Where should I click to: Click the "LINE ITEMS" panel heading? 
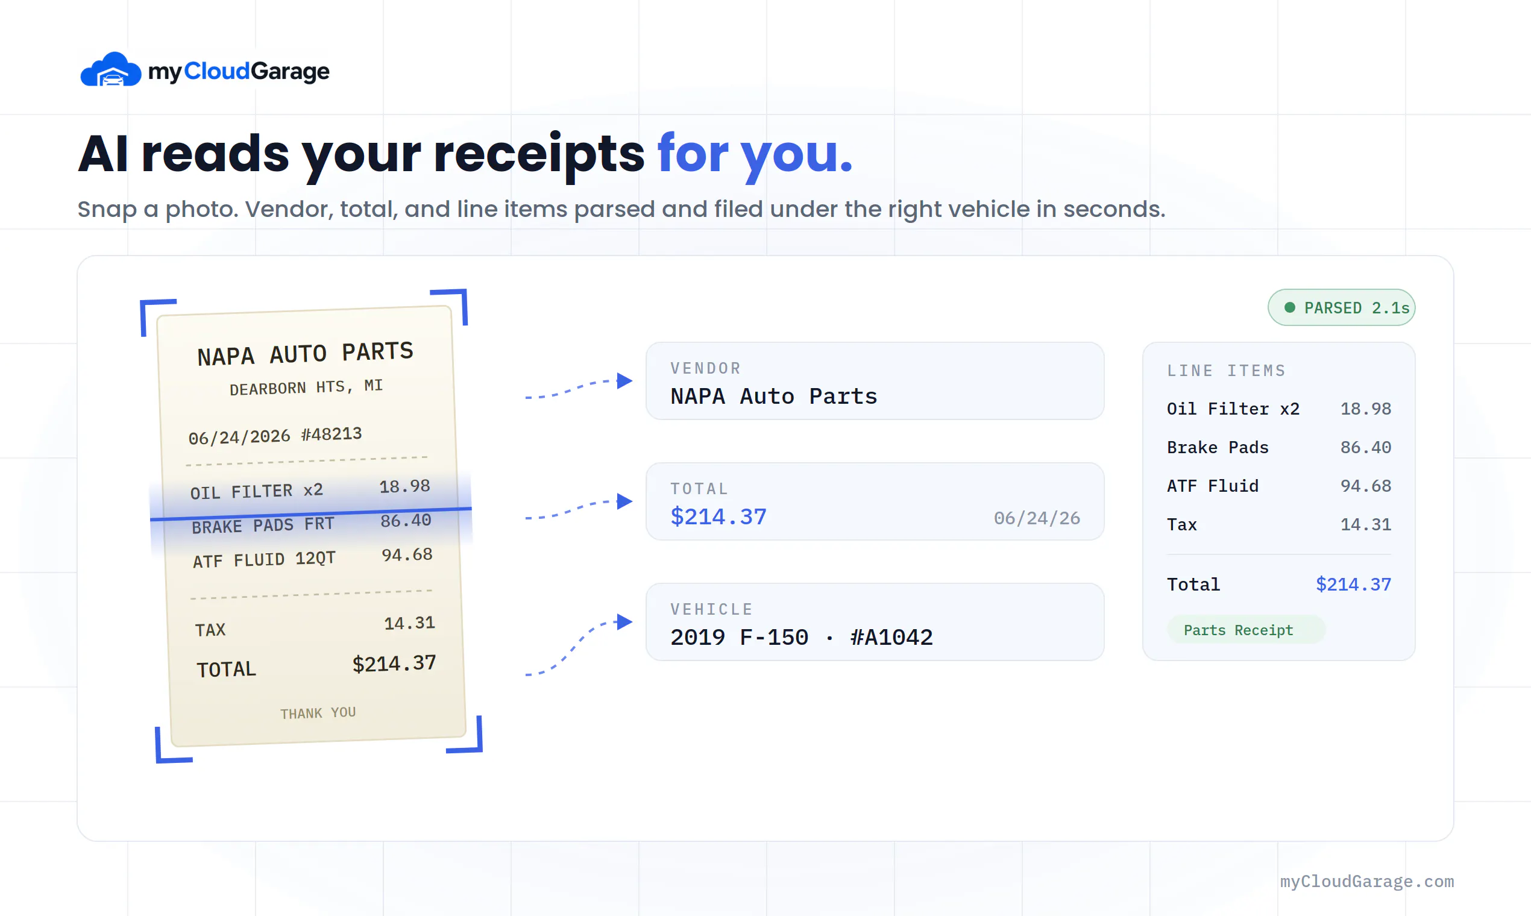1226,371
